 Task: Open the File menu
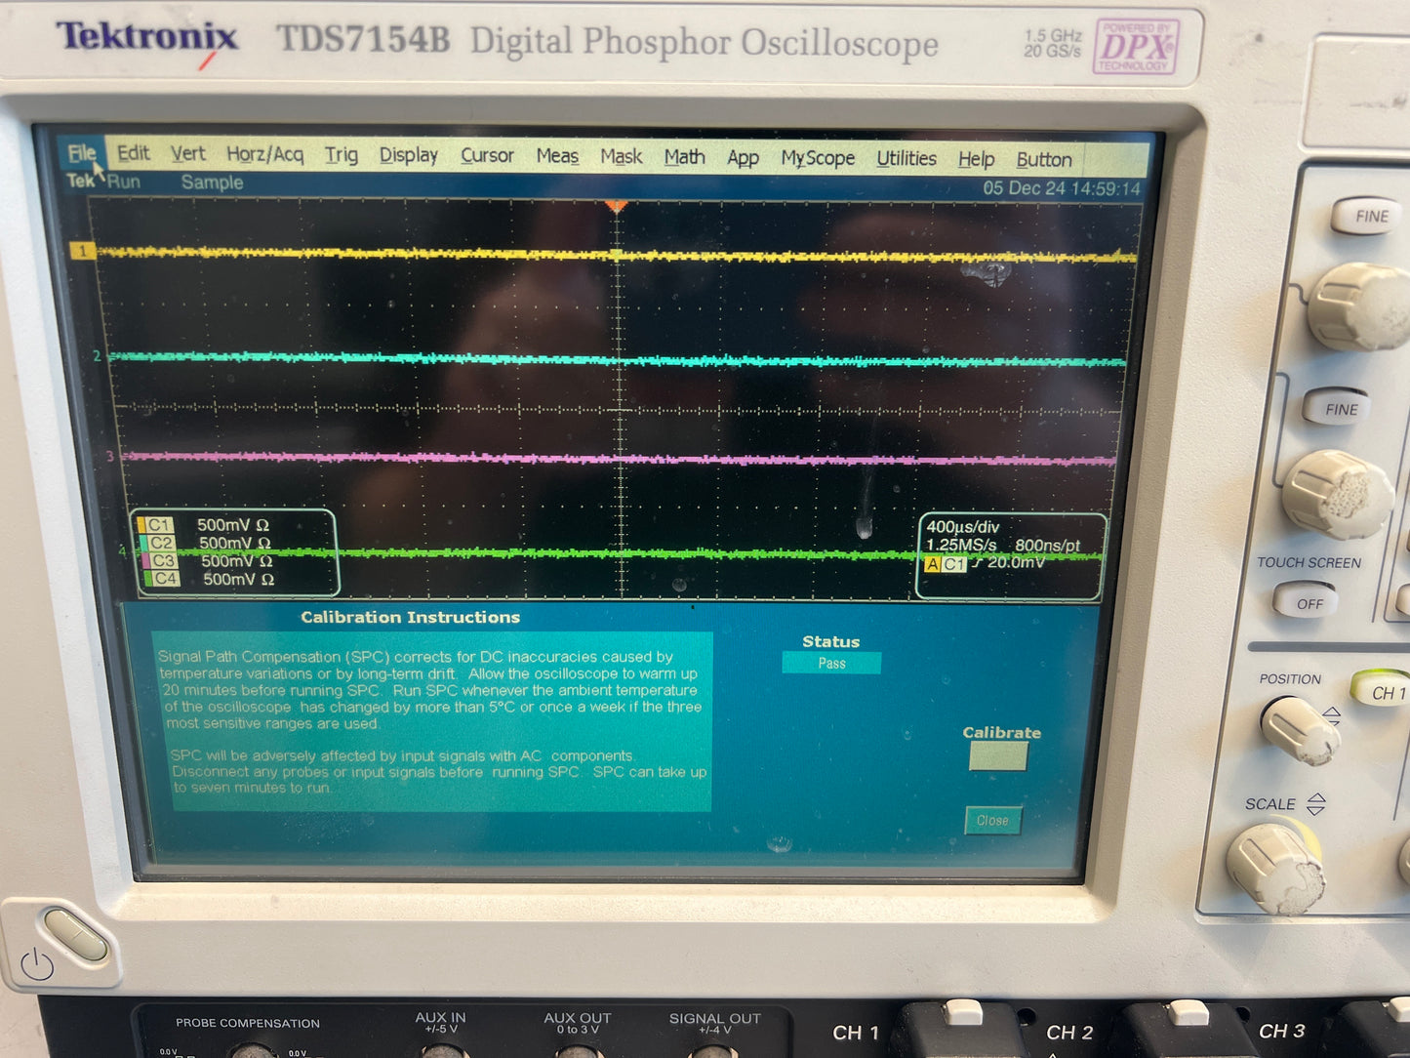click(82, 153)
